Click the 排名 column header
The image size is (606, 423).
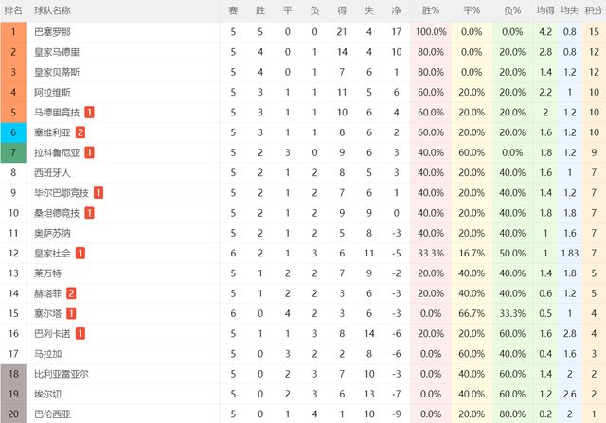coord(13,10)
